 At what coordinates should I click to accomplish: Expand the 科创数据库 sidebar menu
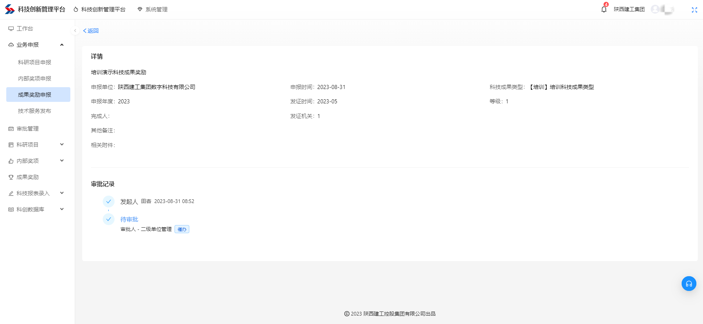[x=61, y=209]
